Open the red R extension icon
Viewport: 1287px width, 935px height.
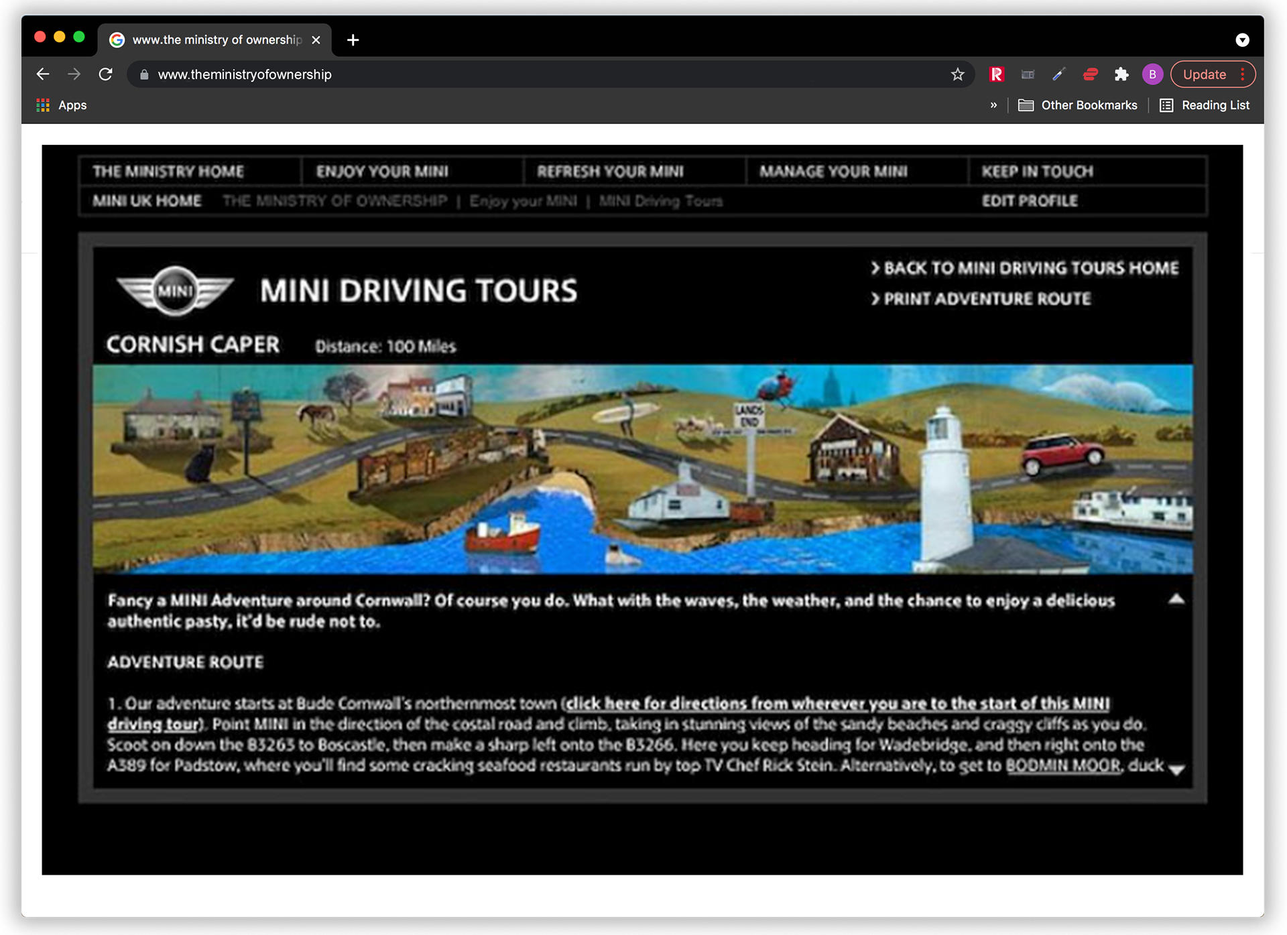coord(997,74)
